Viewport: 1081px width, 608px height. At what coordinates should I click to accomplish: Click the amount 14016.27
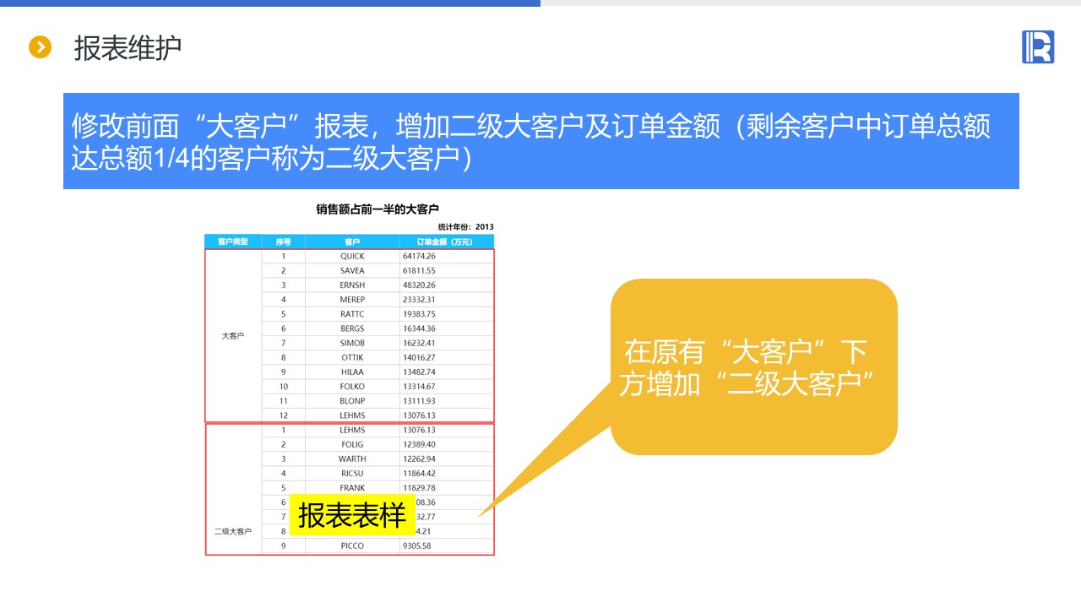pyautogui.click(x=419, y=357)
